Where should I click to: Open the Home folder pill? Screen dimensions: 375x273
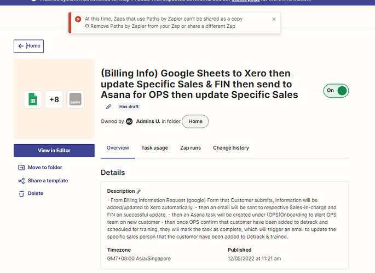(195, 121)
